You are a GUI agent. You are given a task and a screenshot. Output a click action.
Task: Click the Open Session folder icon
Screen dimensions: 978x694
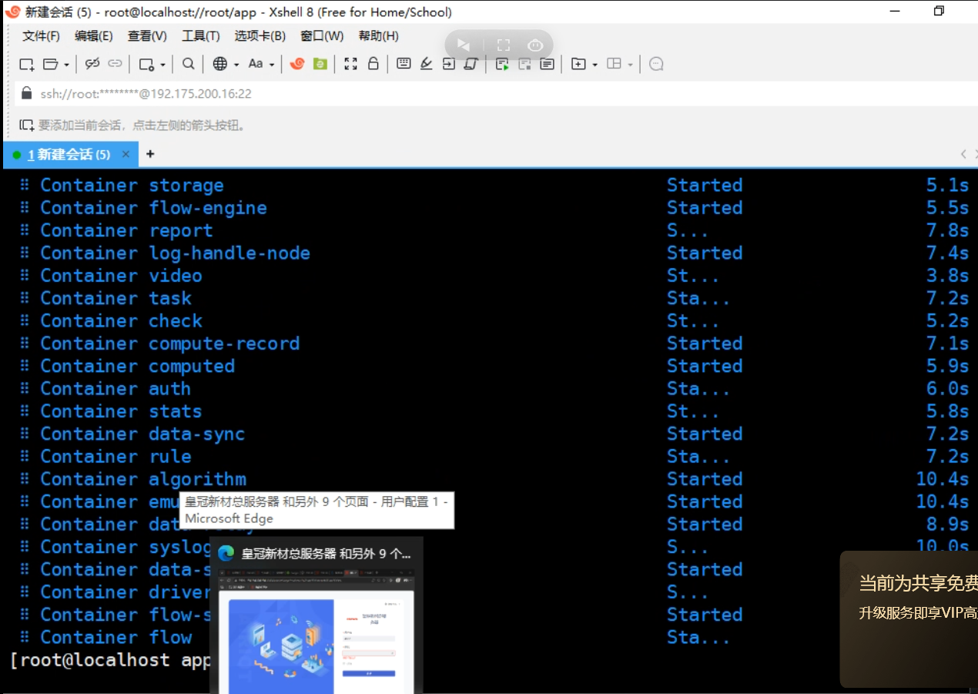pos(51,64)
